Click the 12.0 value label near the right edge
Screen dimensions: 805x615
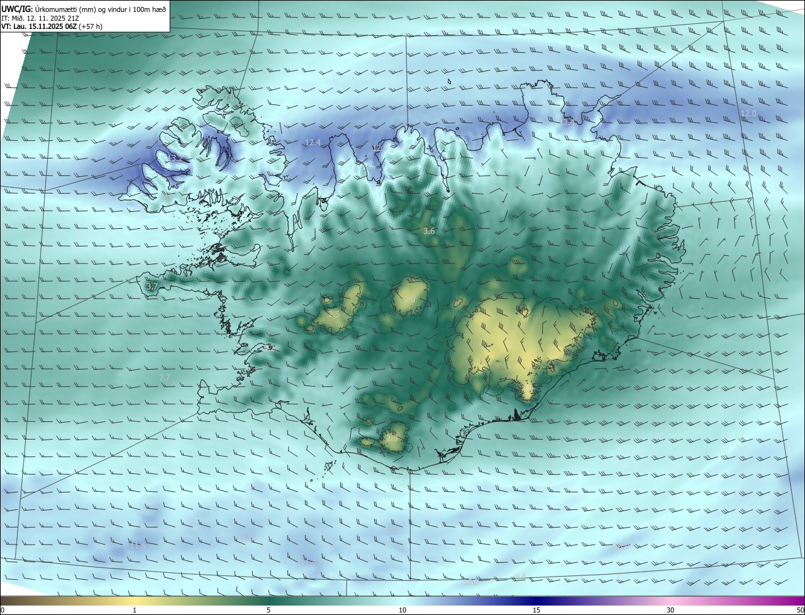point(748,114)
